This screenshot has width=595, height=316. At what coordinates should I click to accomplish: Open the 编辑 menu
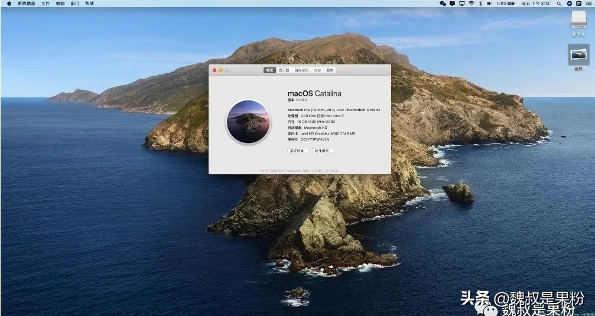click(60, 4)
